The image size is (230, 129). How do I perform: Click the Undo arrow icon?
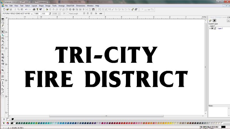[x=26, y=9]
